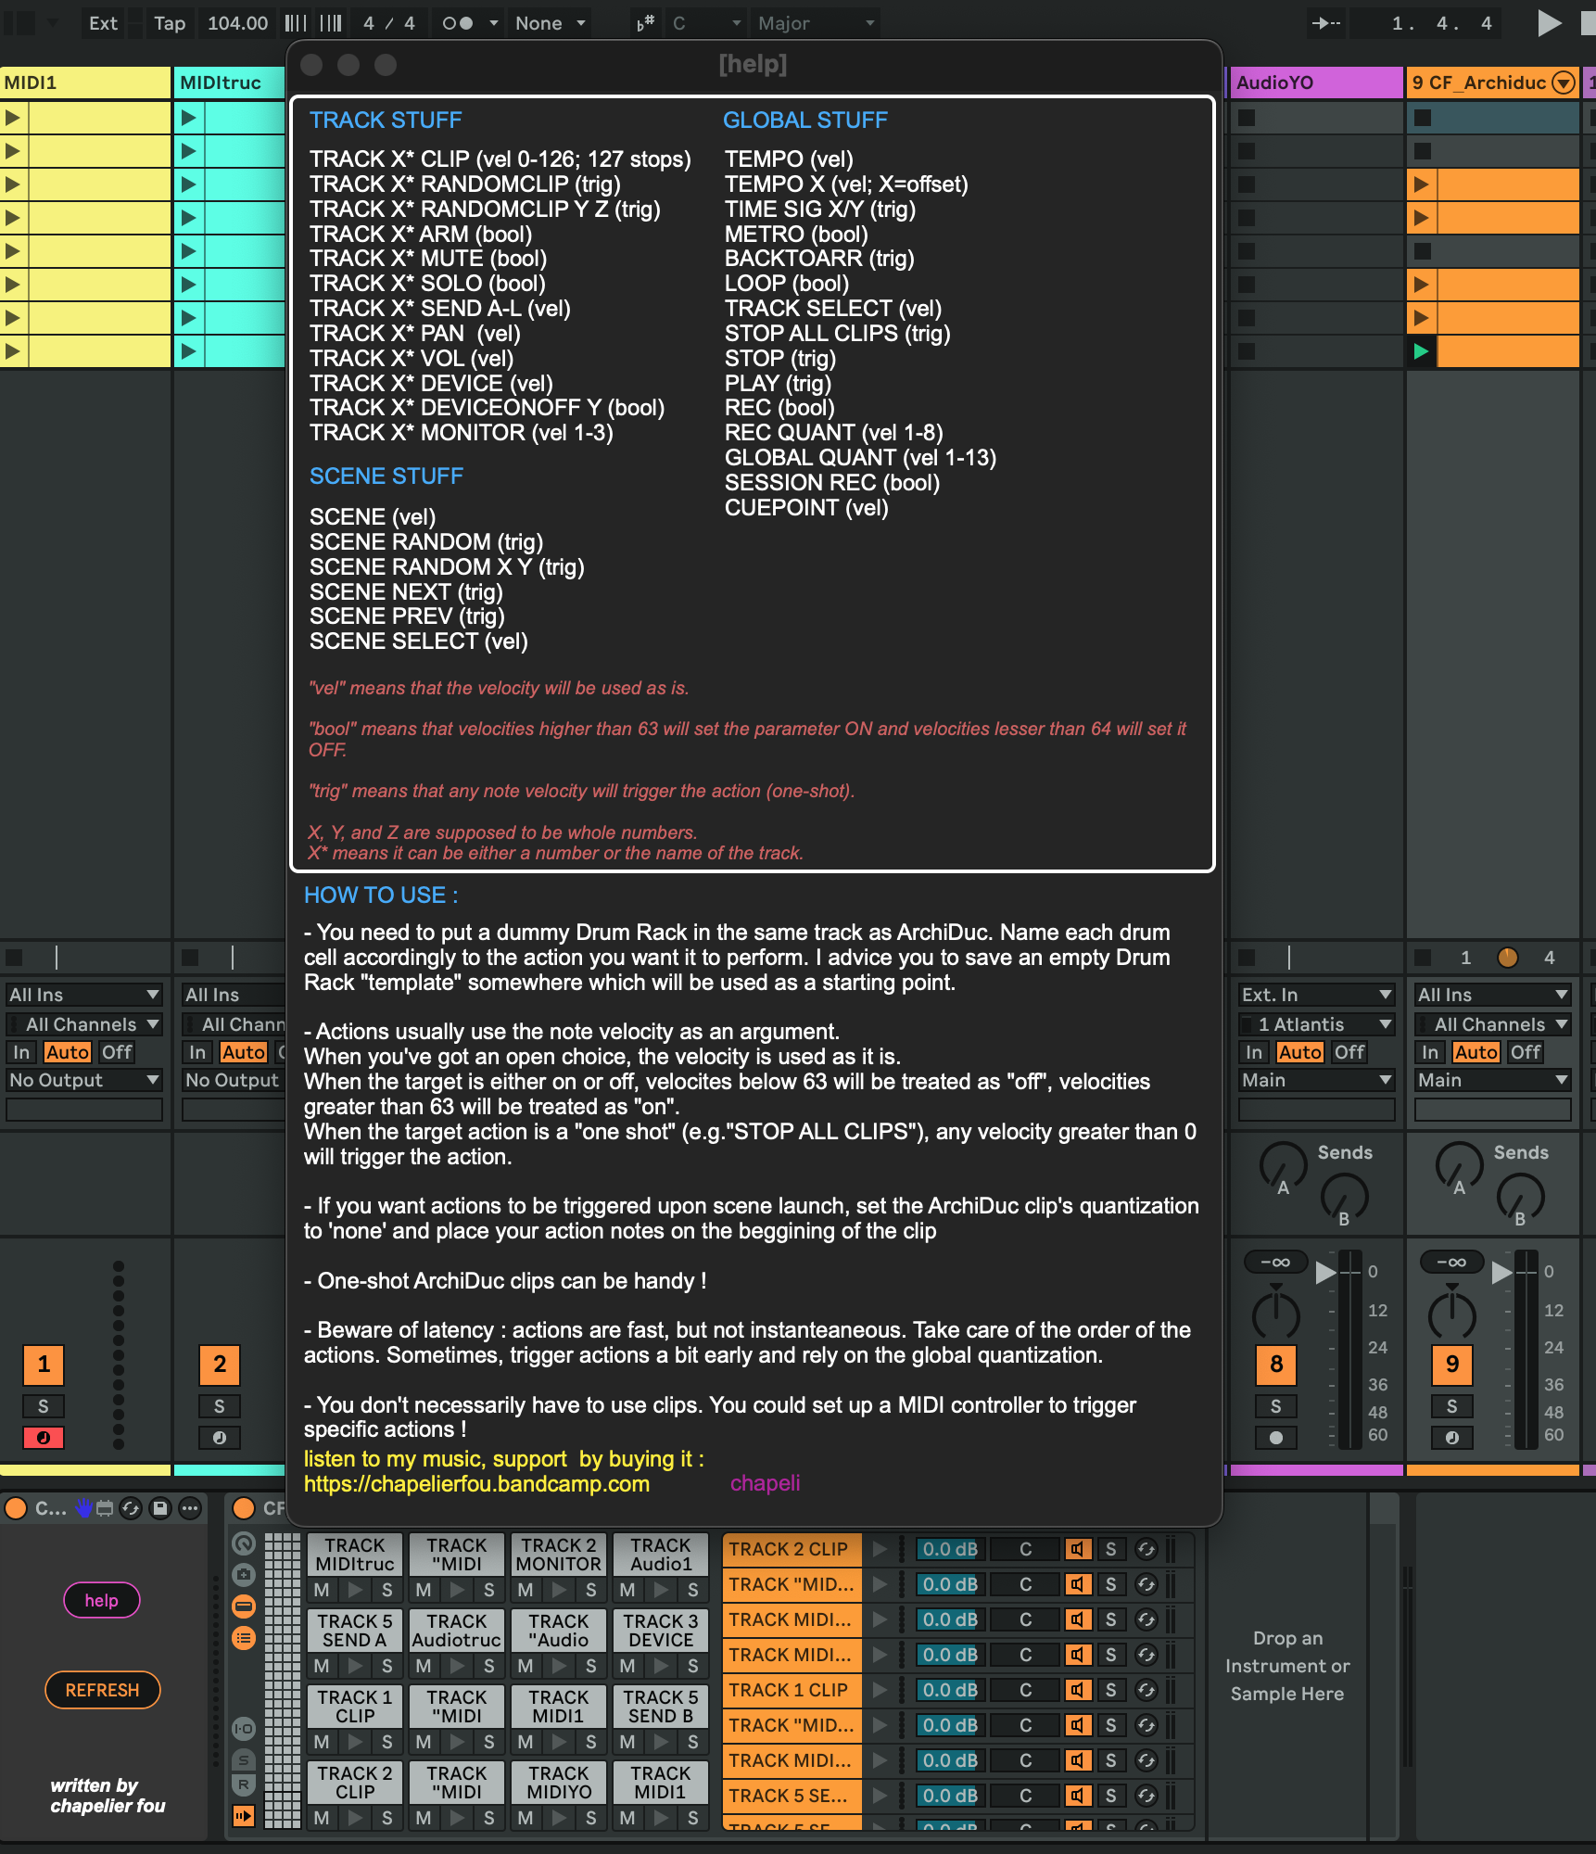Image resolution: width=1596 pixels, height=1854 pixels.
Task: Click the Tap tempo button
Action: tap(170, 23)
